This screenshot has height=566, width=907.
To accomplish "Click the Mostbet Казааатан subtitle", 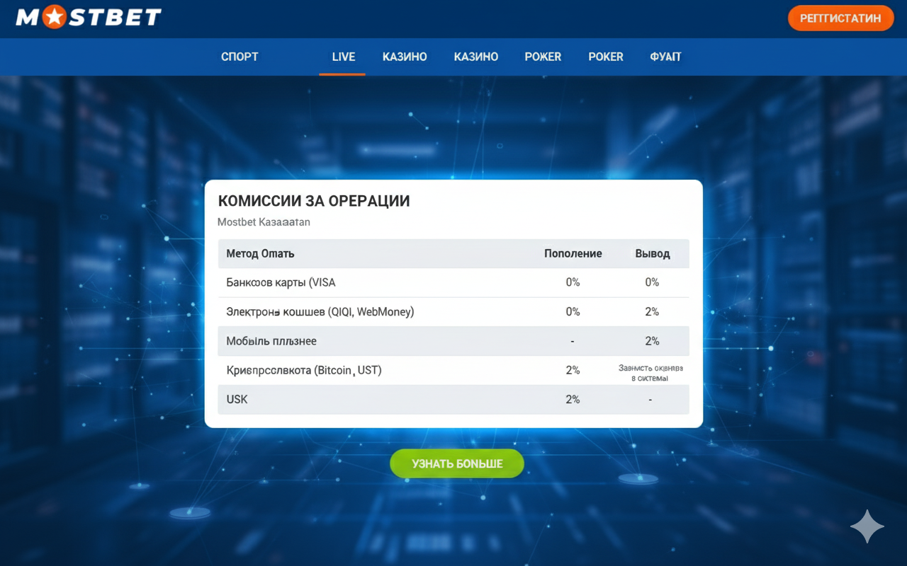I will tap(264, 221).
